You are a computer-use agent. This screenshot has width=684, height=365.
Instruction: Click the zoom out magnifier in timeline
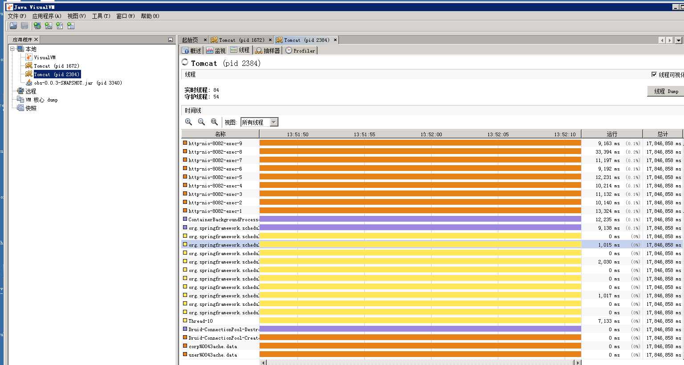[x=201, y=122]
